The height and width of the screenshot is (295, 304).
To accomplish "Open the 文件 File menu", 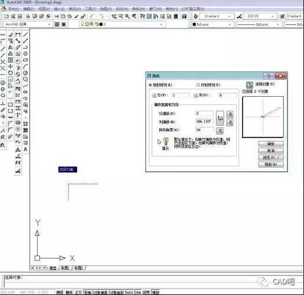I will tap(14, 9).
